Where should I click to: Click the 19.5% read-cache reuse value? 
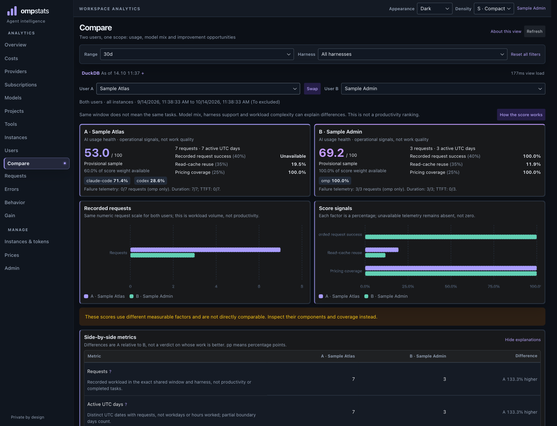click(299, 165)
